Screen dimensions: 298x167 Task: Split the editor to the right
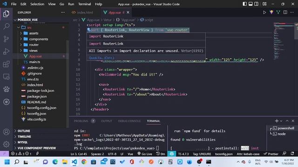285,13
